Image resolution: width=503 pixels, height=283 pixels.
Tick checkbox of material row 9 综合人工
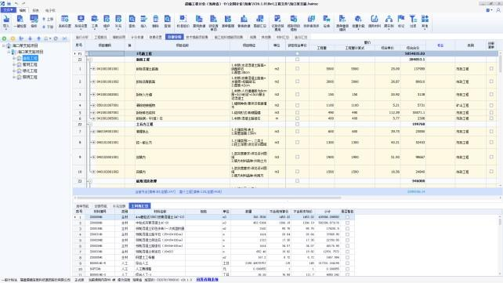[x=347, y=263]
